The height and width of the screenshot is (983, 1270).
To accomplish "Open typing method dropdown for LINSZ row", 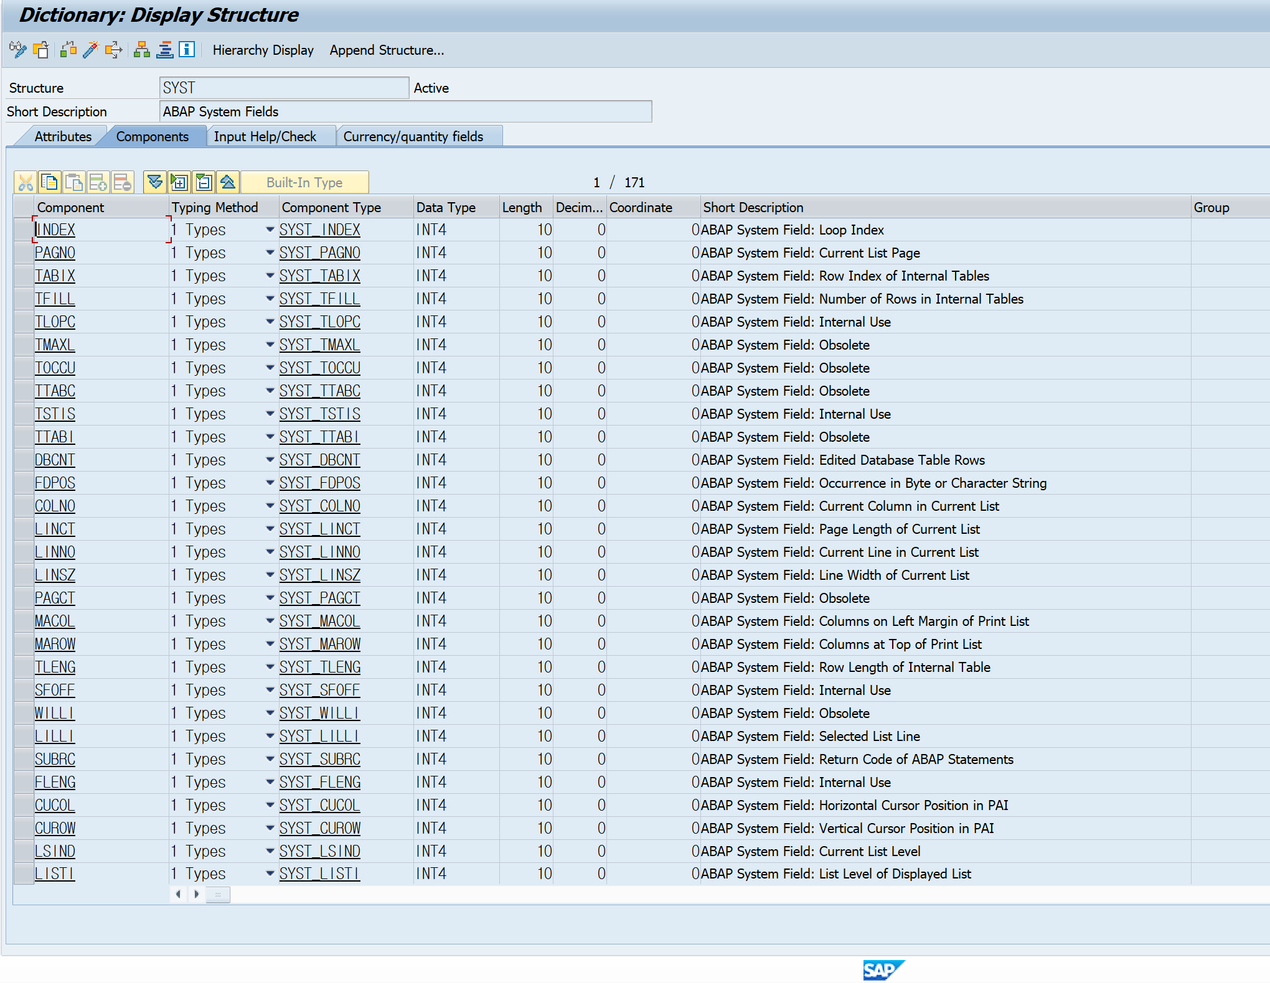I will pos(270,575).
